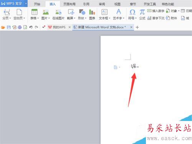Open the 开发工具 (Developer) tab

(x=150, y=4)
